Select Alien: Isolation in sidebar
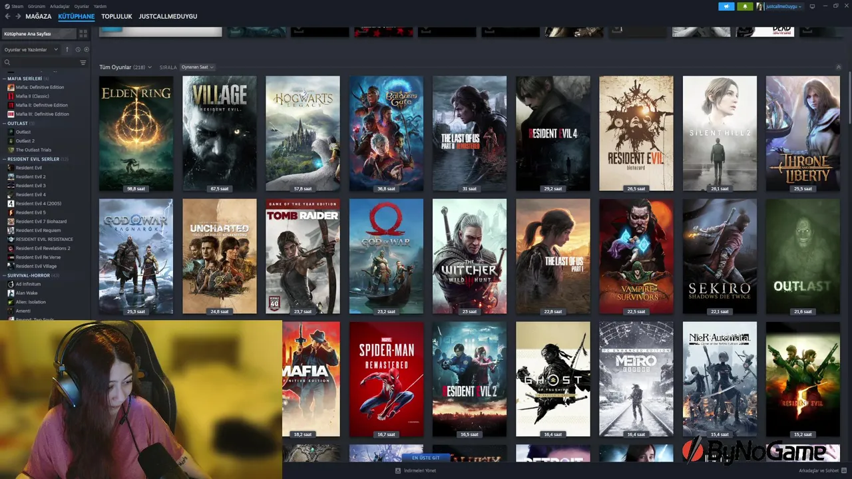852x479 pixels. tap(31, 302)
